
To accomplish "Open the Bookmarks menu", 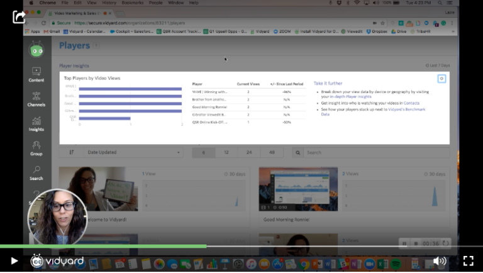I will click(x=133, y=3).
